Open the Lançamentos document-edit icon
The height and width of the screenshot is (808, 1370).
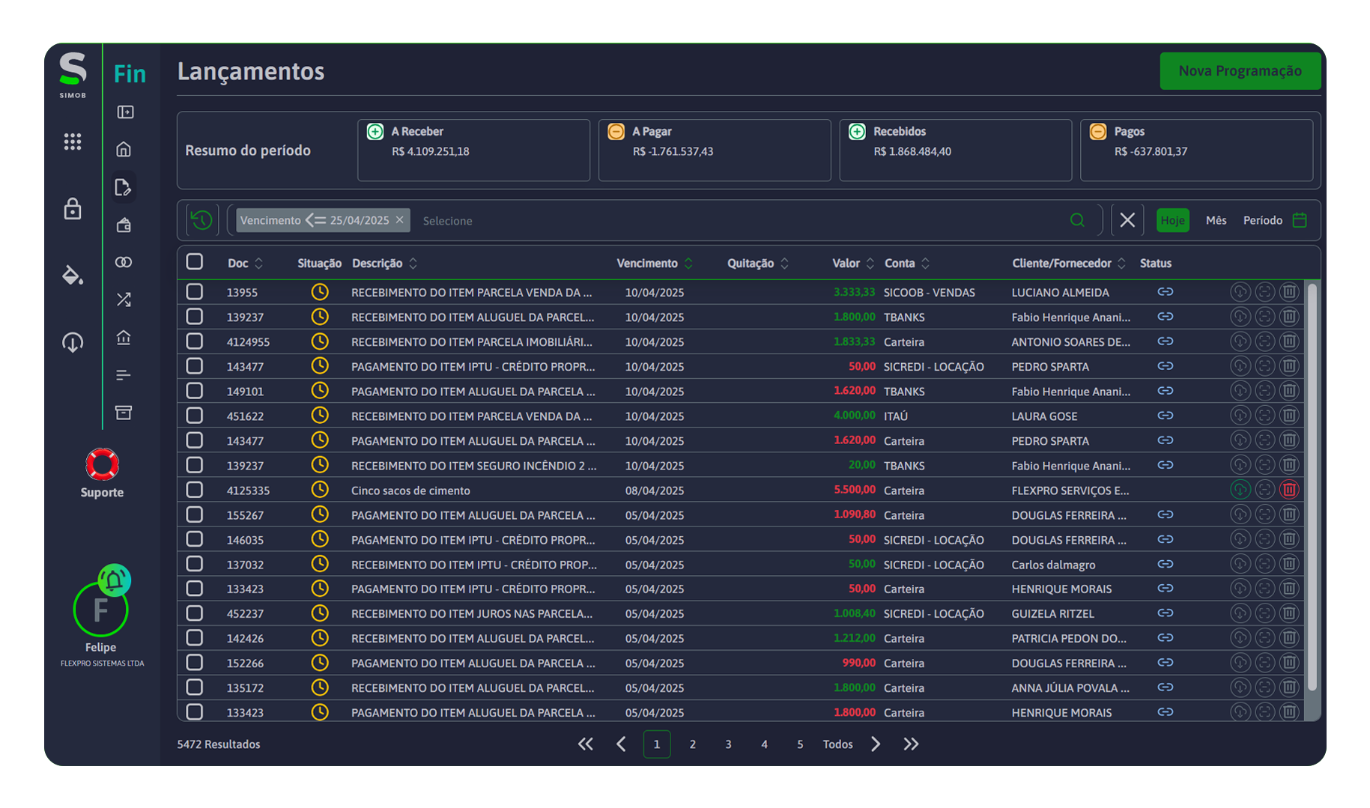click(x=124, y=187)
